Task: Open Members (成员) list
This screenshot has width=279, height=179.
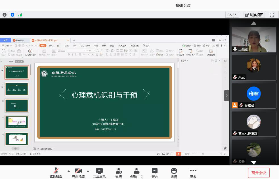Action: tap(137, 172)
